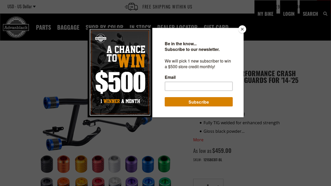Select the blue end cap swatch

point(148,164)
